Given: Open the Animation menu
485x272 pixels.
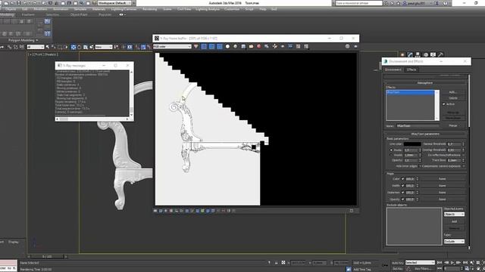Looking at the screenshot, I should [x=61, y=9].
